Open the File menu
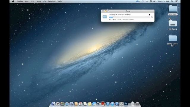The image size is (190, 107). [x=27, y=1]
